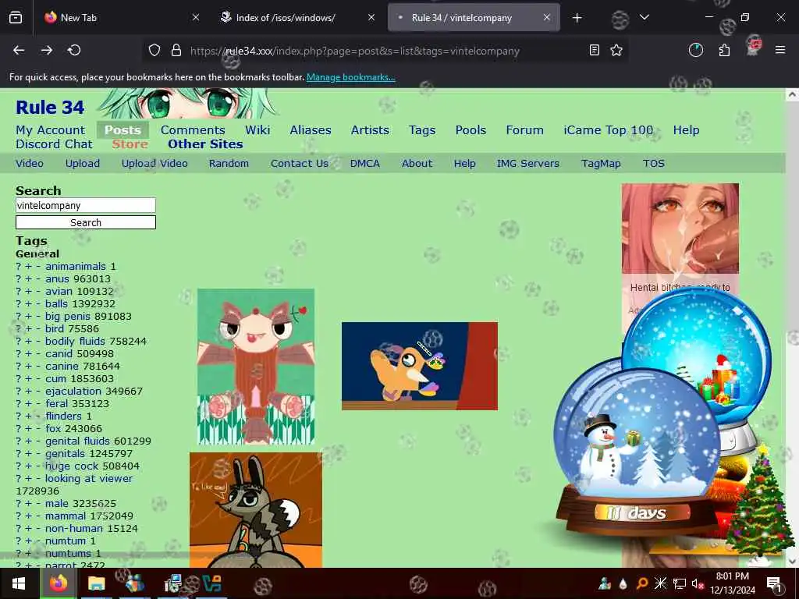
Task: Open the IMG Servers link
Action: pos(528,164)
